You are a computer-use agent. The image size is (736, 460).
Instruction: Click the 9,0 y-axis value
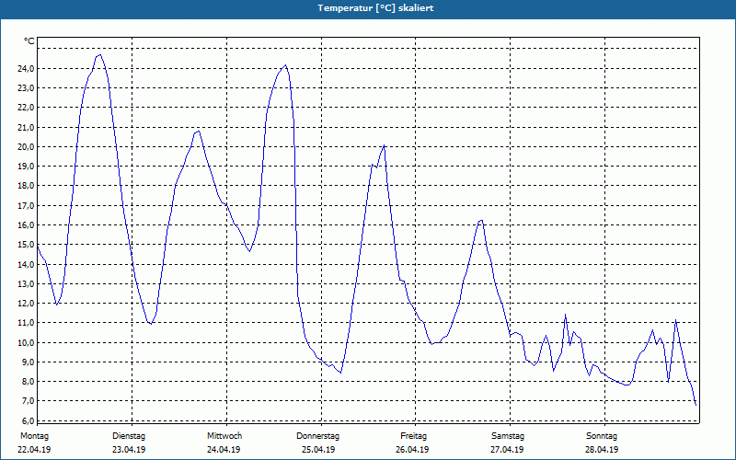(28, 362)
